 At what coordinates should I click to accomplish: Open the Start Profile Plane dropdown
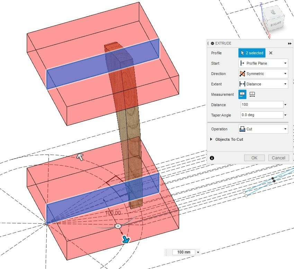(263, 63)
